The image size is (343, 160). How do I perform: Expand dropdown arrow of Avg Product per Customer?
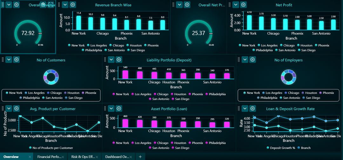pyautogui.click(x=9, y=109)
